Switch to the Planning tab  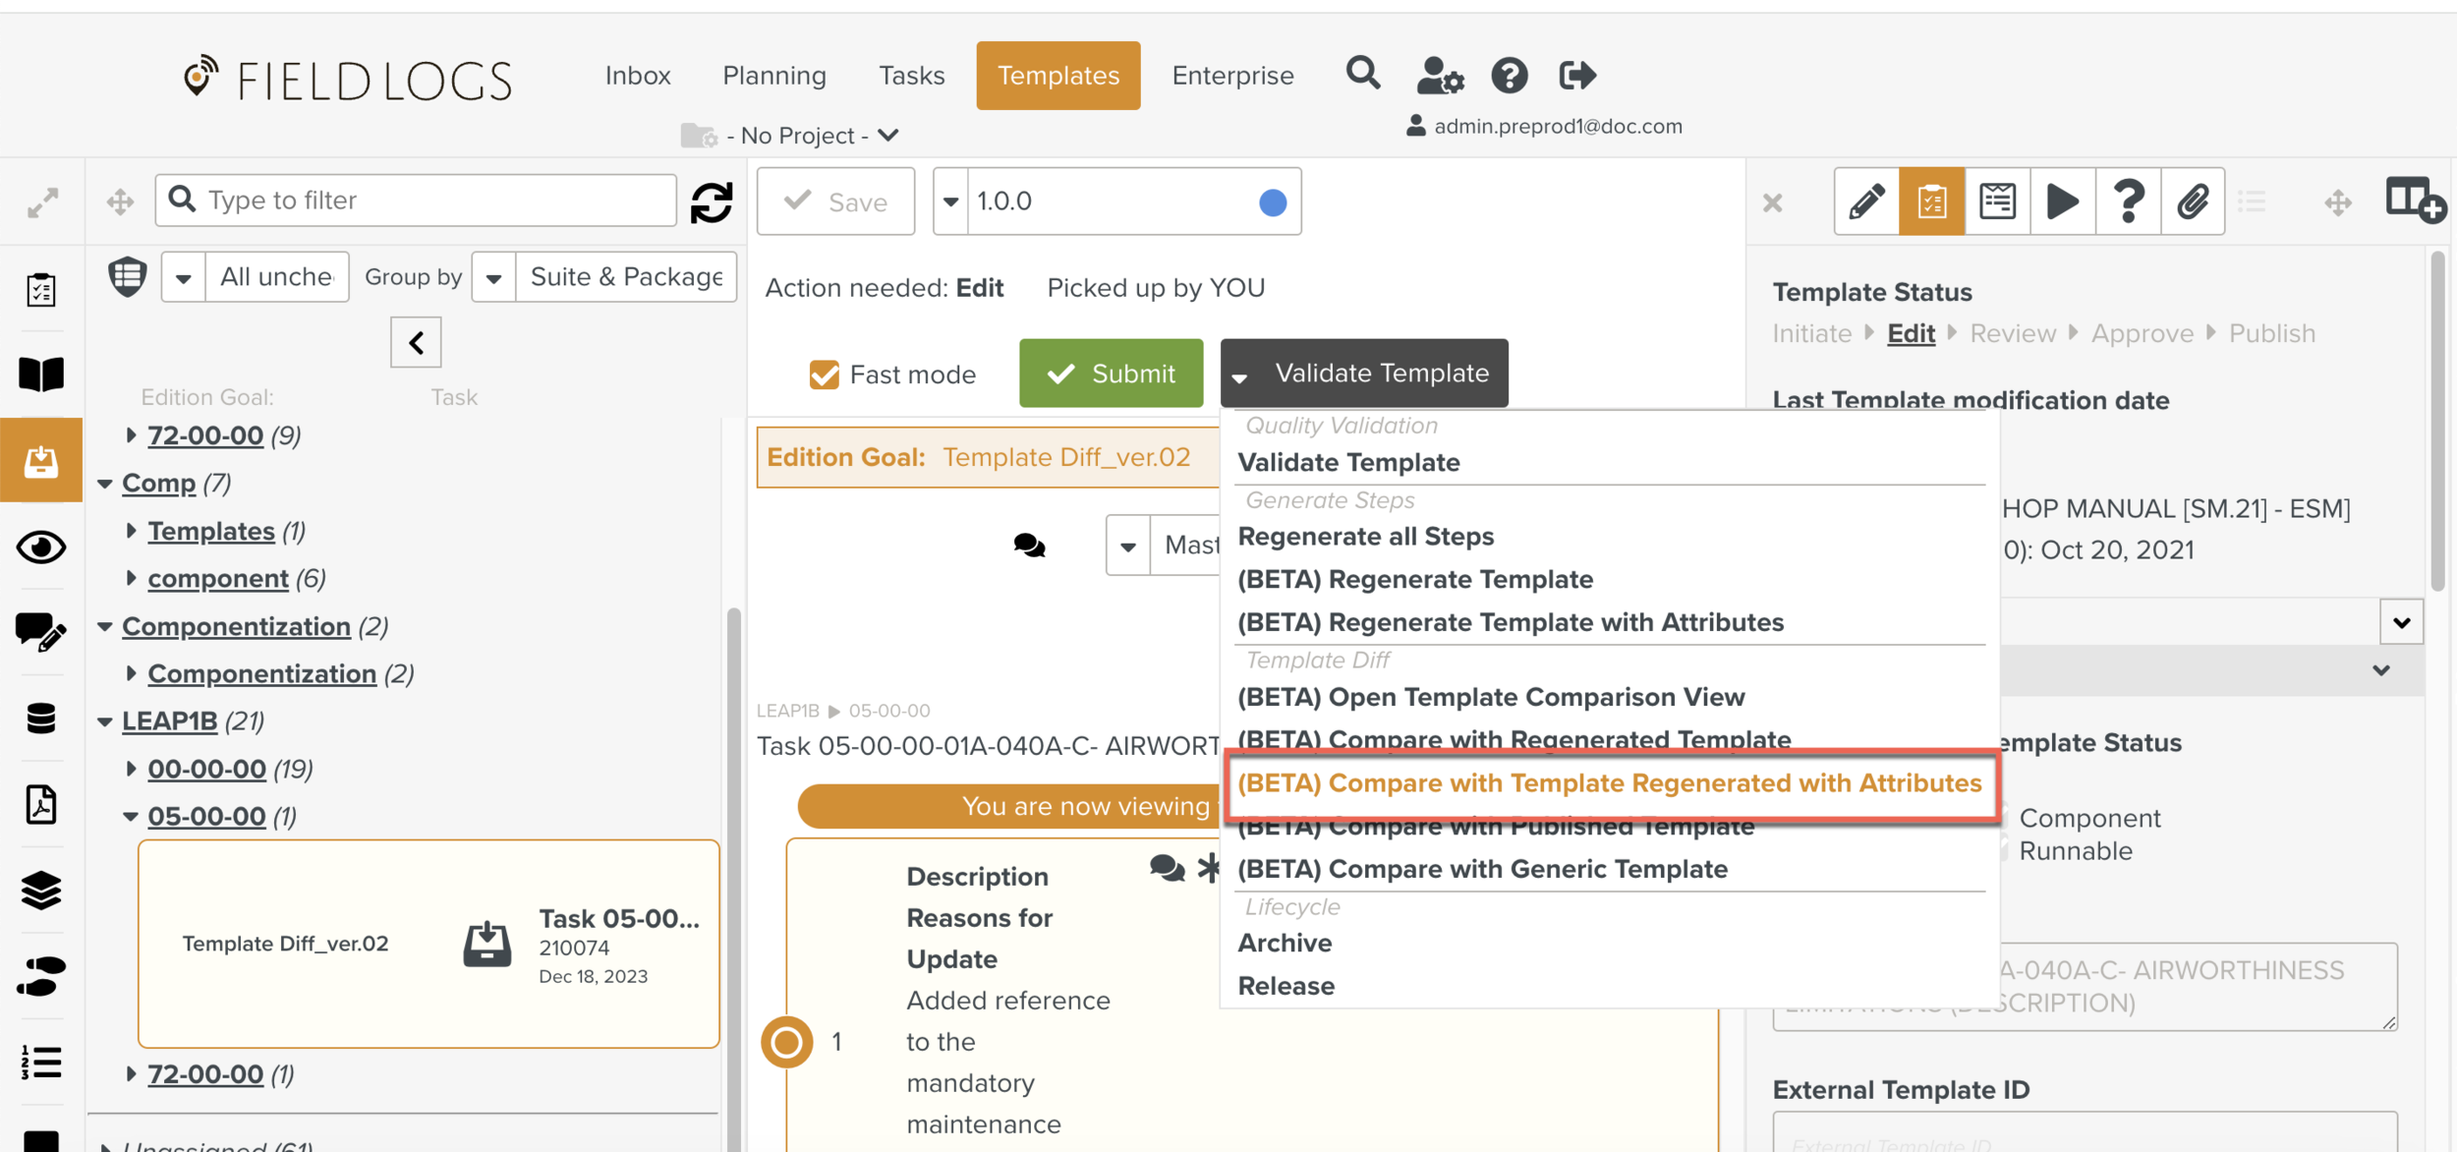773,75
